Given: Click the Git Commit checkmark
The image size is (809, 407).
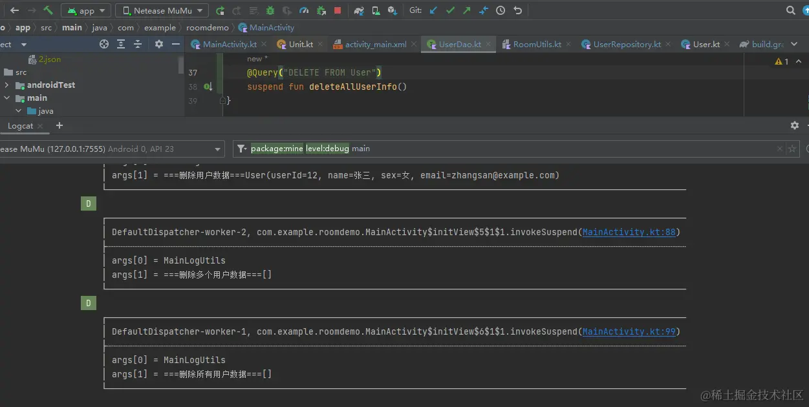Looking at the screenshot, I should 451,10.
